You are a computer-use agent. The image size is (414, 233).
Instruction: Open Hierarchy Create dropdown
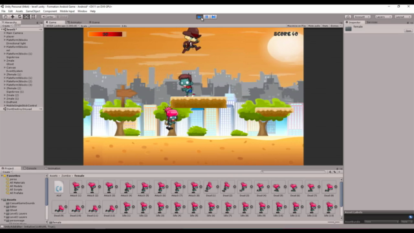(x=6, y=26)
